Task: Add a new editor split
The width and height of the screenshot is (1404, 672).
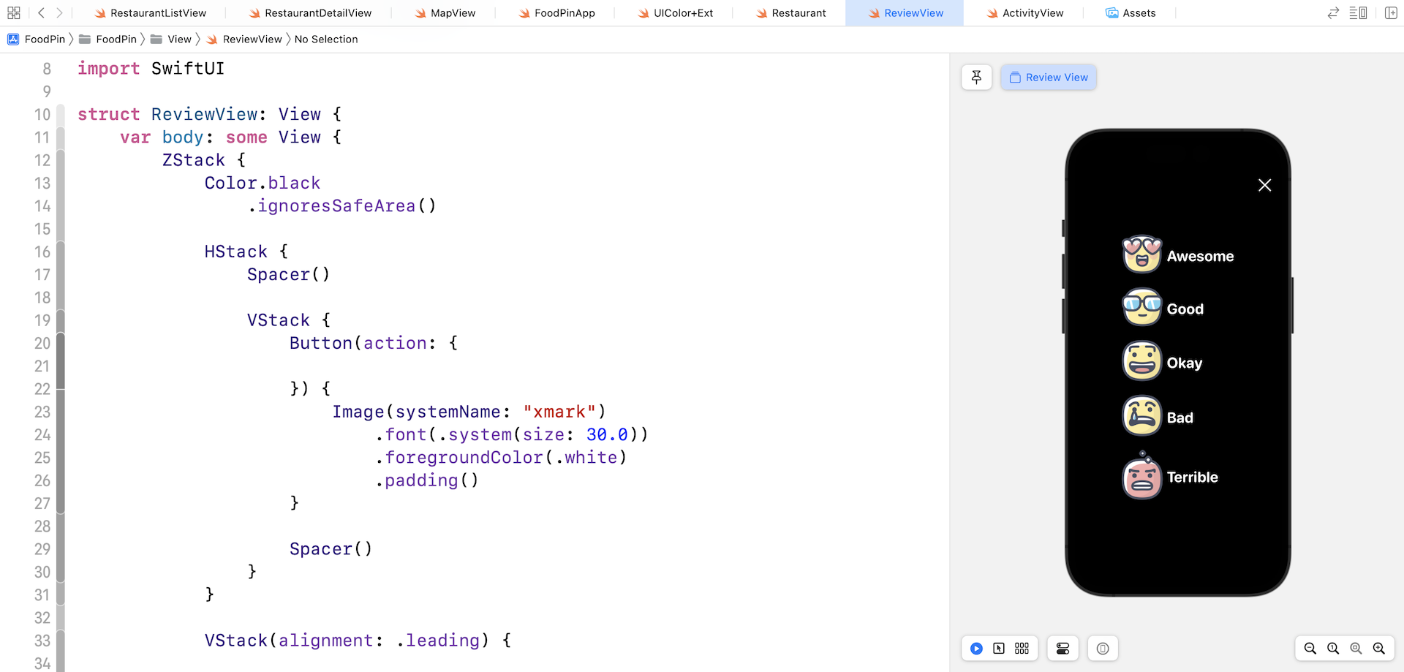Action: click(x=1391, y=12)
